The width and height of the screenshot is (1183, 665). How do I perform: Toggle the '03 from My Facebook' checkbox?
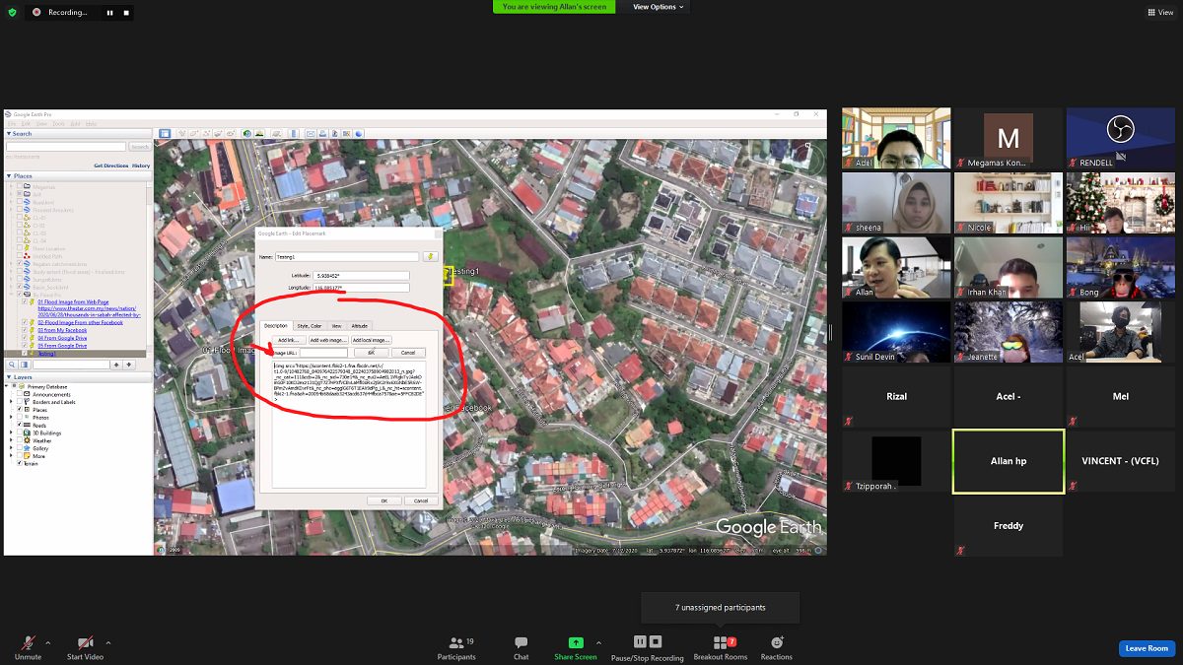[x=27, y=330]
